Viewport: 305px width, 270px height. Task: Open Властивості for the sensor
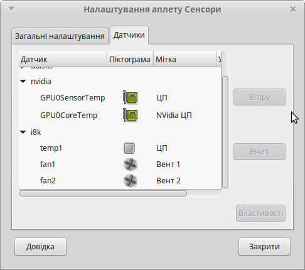(260, 213)
